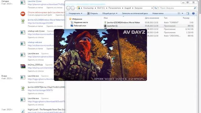Screen dimensions: 201x113
Task: Click the Пользователи address bar segment
Action: pyautogui.click(x=115, y=8)
